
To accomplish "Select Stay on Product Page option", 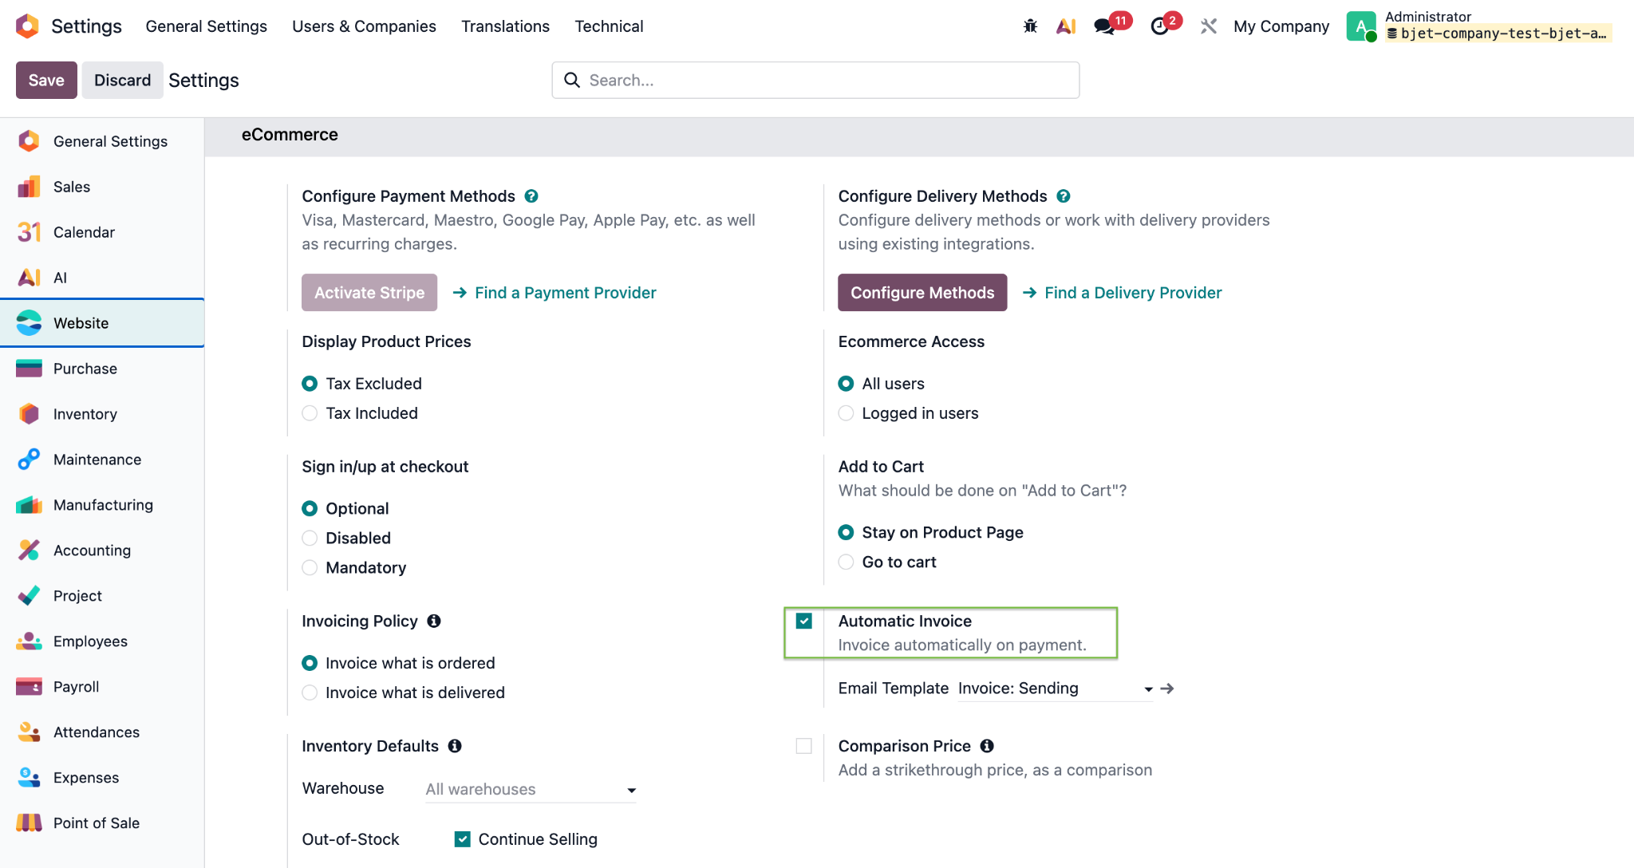I will (846, 533).
